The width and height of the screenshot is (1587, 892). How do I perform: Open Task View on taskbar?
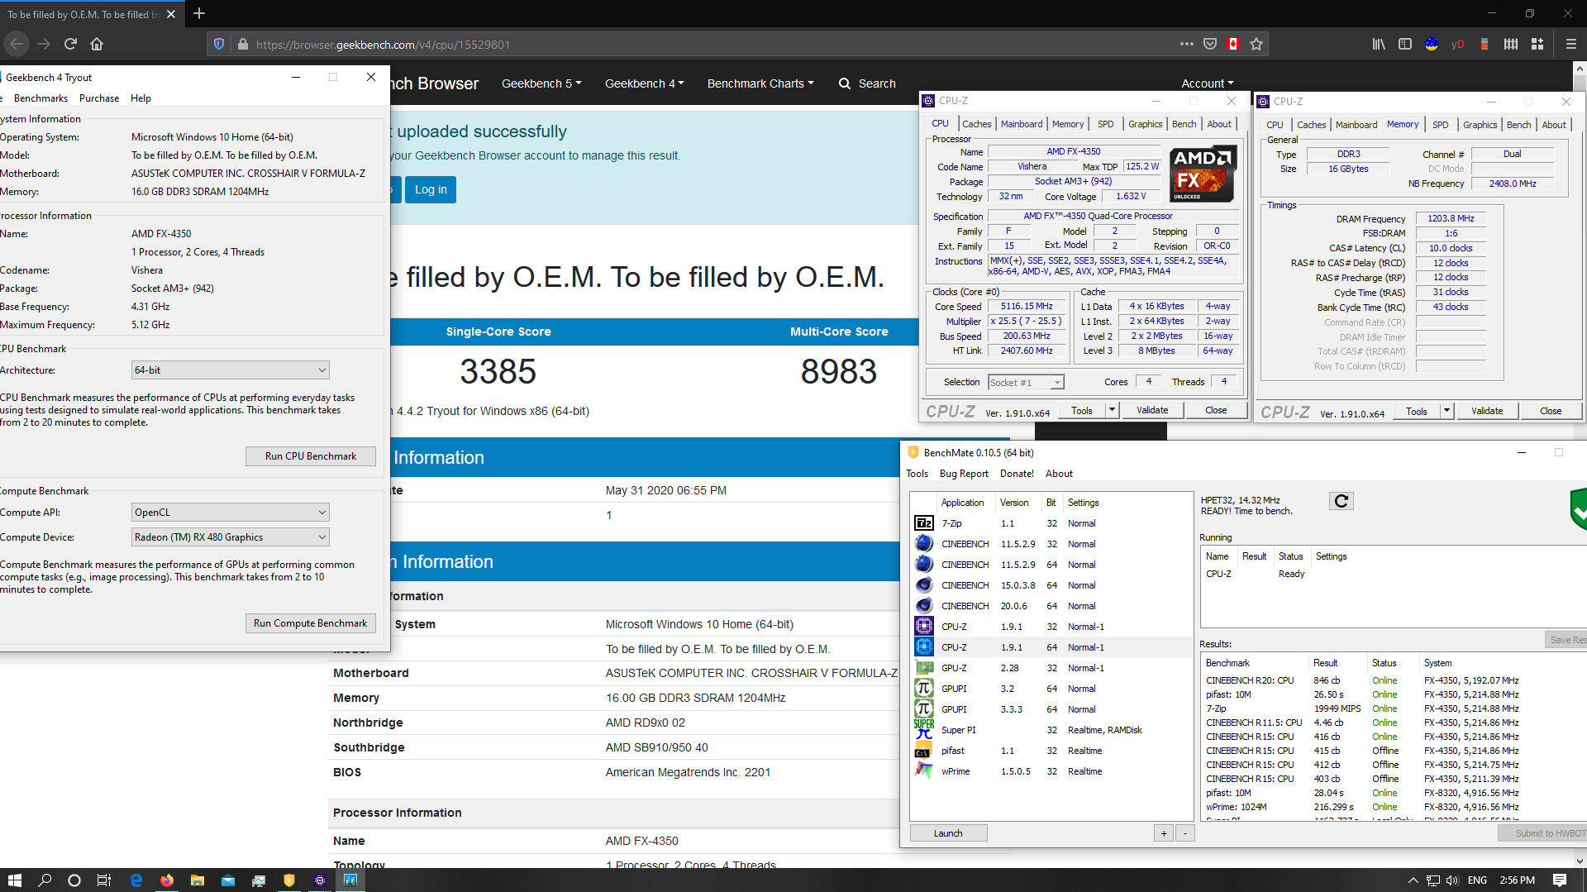(x=104, y=880)
